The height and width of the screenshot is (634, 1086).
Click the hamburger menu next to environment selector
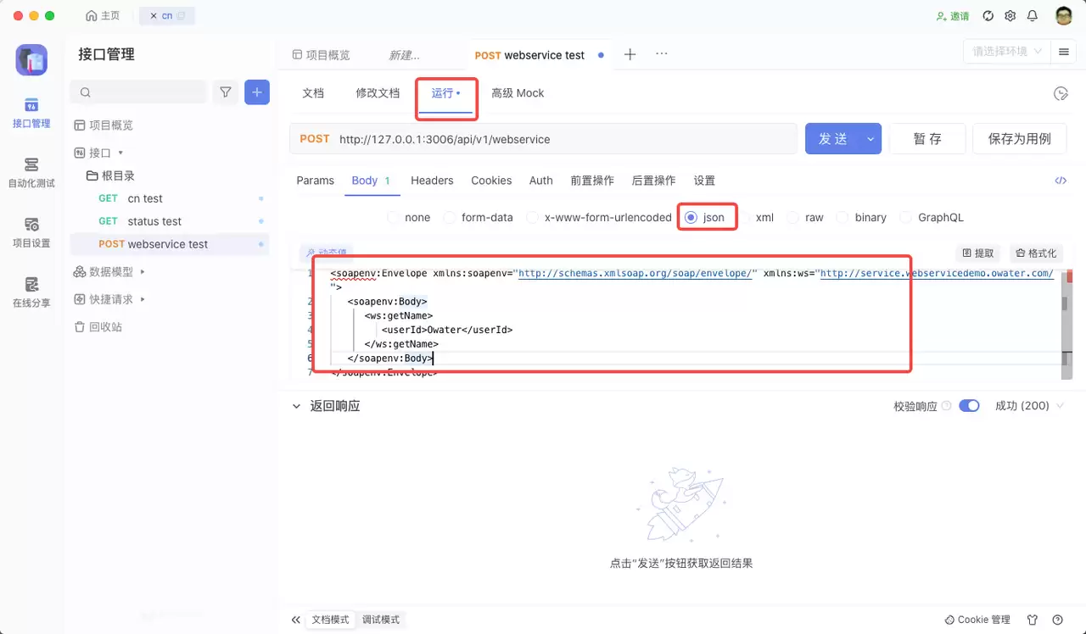[1063, 52]
